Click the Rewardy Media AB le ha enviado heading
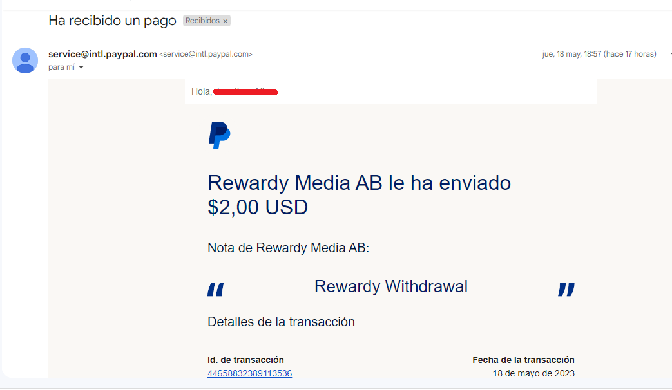Image resolution: width=672 pixels, height=390 pixels. [x=359, y=195]
